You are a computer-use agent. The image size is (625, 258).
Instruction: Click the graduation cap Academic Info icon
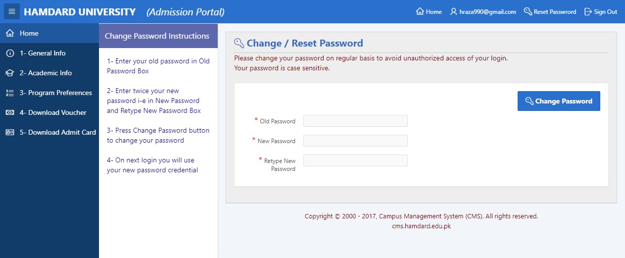pyautogui.click(x=9, y=73)
